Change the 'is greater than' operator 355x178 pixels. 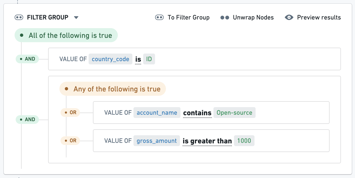[x=207, y=141]
